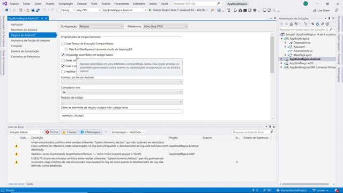Select the Aplicativo settings page
The height and width of the screenshot is (193, 343).
click(x=17, y=24)
